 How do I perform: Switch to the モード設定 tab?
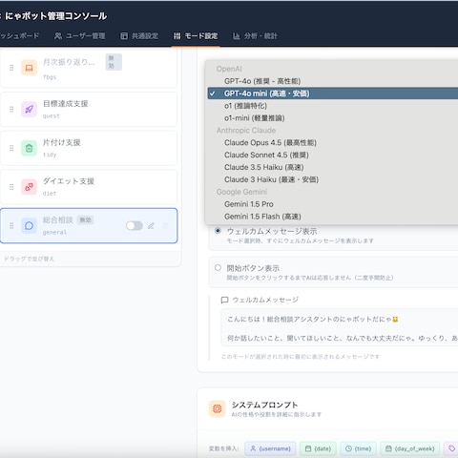(196, 36)
